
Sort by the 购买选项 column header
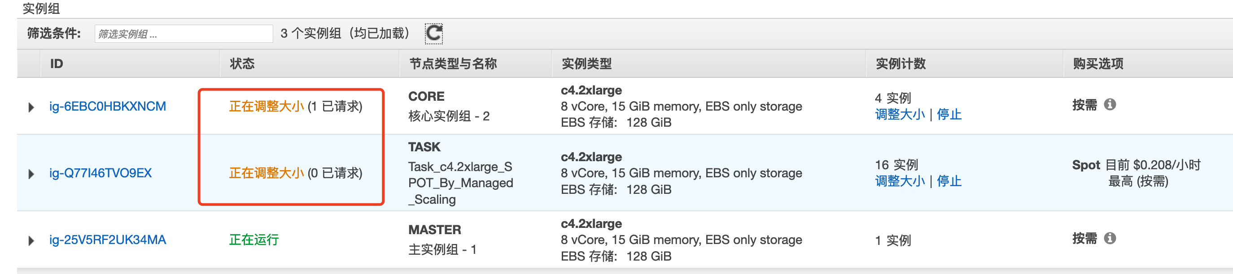click(1097, 64)
